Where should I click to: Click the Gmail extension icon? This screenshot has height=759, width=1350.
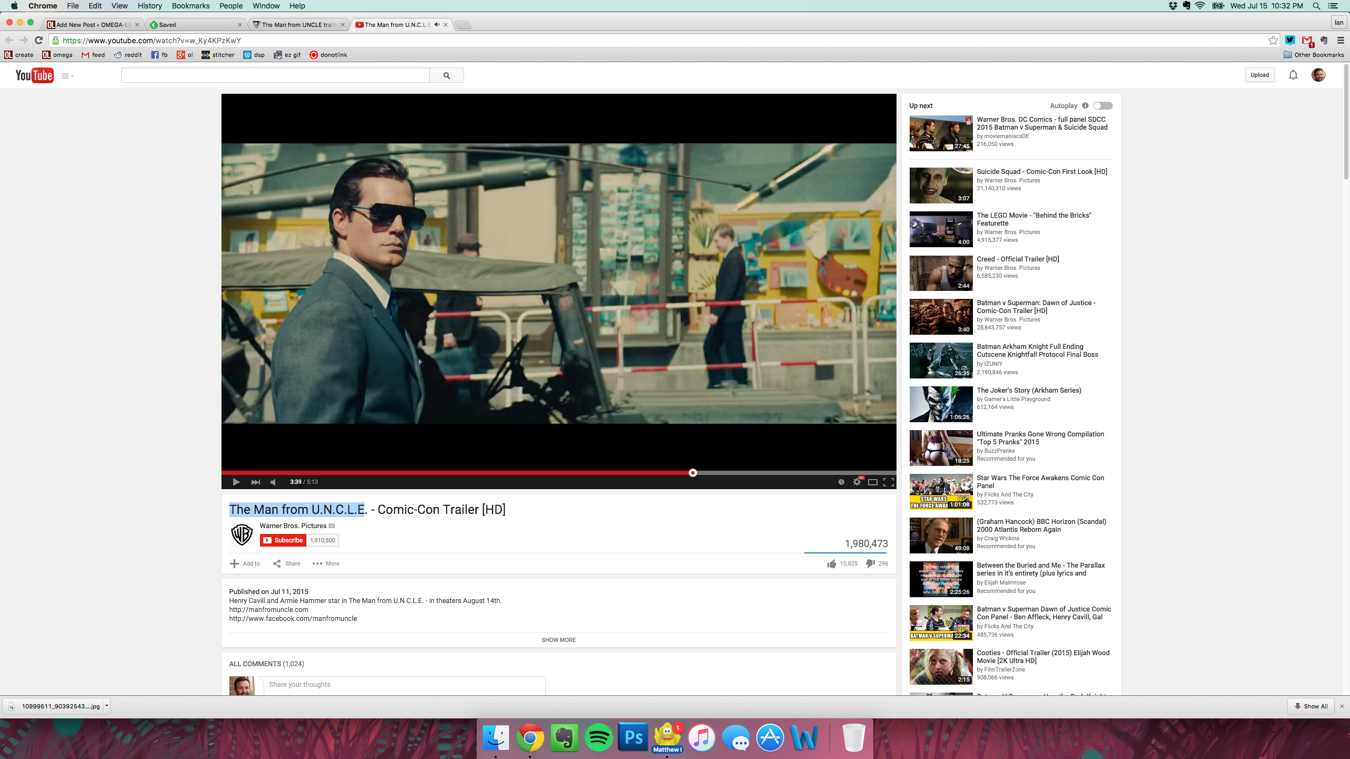point(1307,41)
